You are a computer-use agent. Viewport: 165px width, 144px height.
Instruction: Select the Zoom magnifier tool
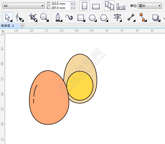pos(44,18)
